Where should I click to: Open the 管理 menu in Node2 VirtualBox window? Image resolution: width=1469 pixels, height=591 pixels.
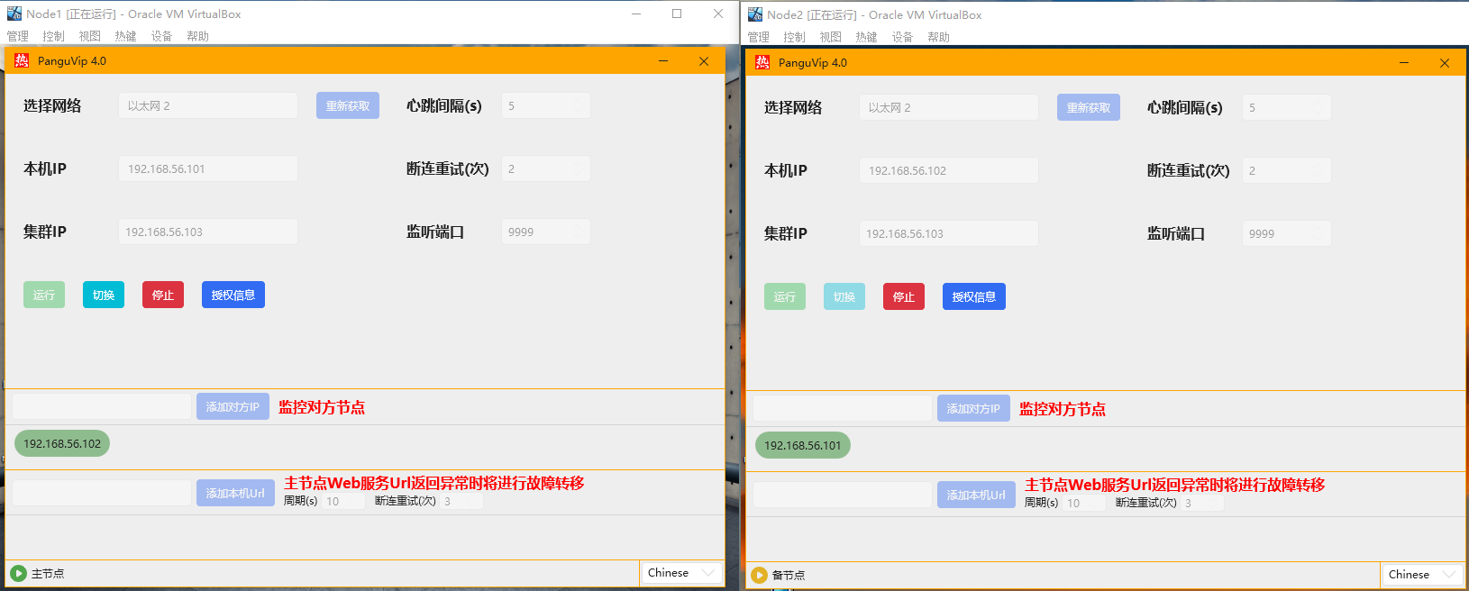click(759, 37)
